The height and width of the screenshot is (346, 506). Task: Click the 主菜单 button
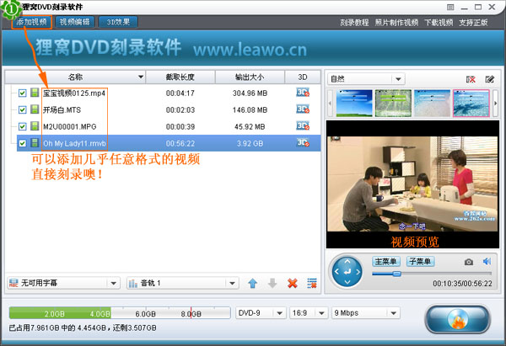(x=385, y=261)
